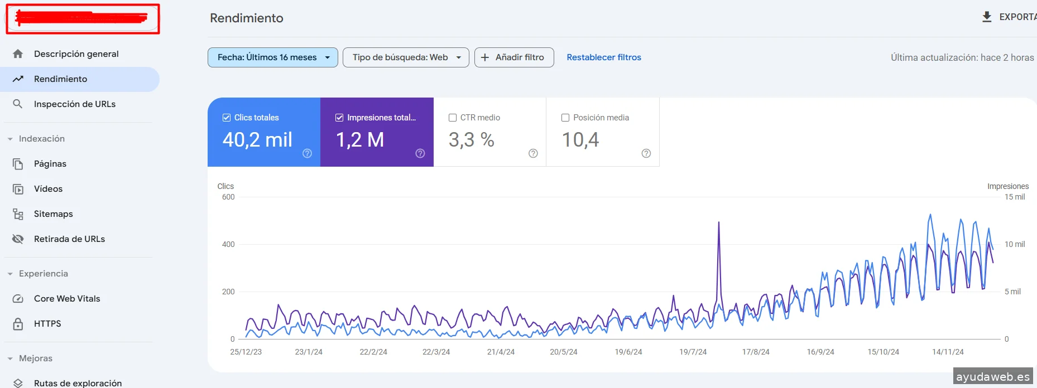Click the help icon on Clics totales card
Screen dimensions: 1037x388
[307, 153]
